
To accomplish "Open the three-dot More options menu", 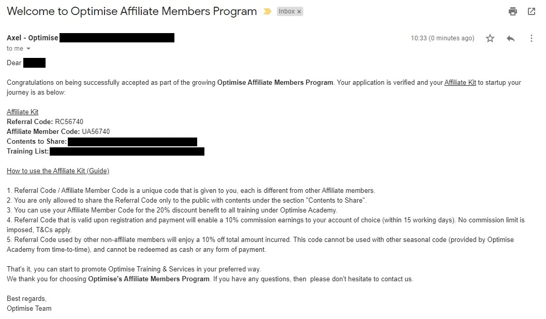I will coord(532,38).
